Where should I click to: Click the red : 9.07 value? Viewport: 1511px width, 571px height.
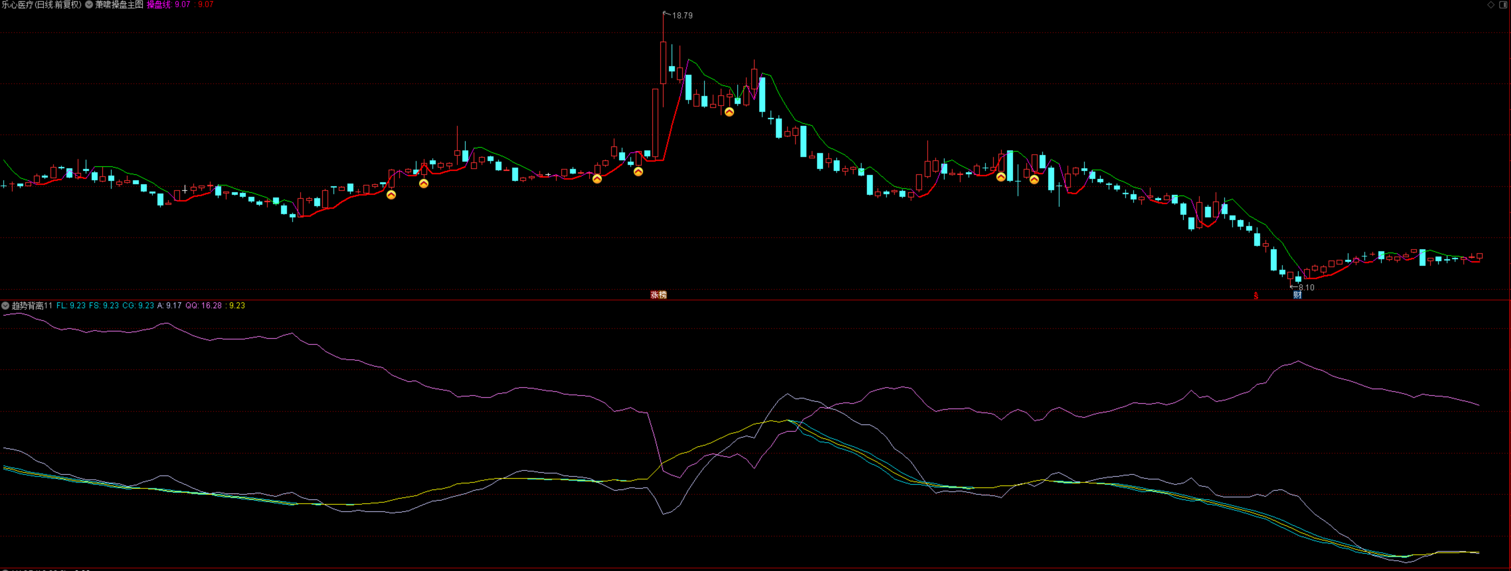pos(204,5)
